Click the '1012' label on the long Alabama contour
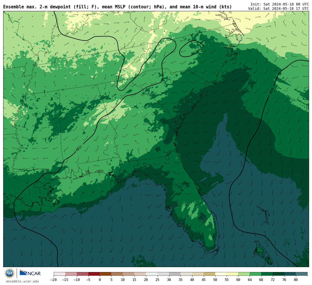312x285 pixels. pyautogui.click(x=79, y=148)
